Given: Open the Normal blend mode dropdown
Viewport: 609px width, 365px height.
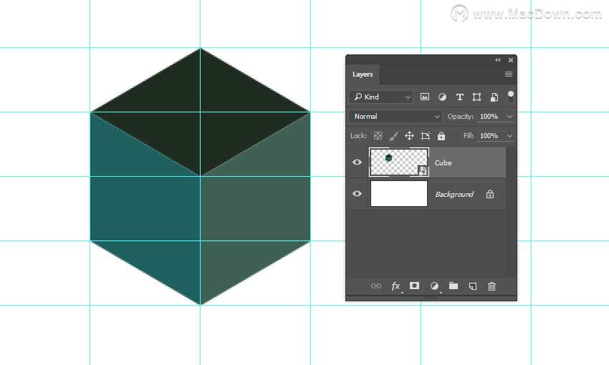Looking at the screenshot, I should coord(395,117).
